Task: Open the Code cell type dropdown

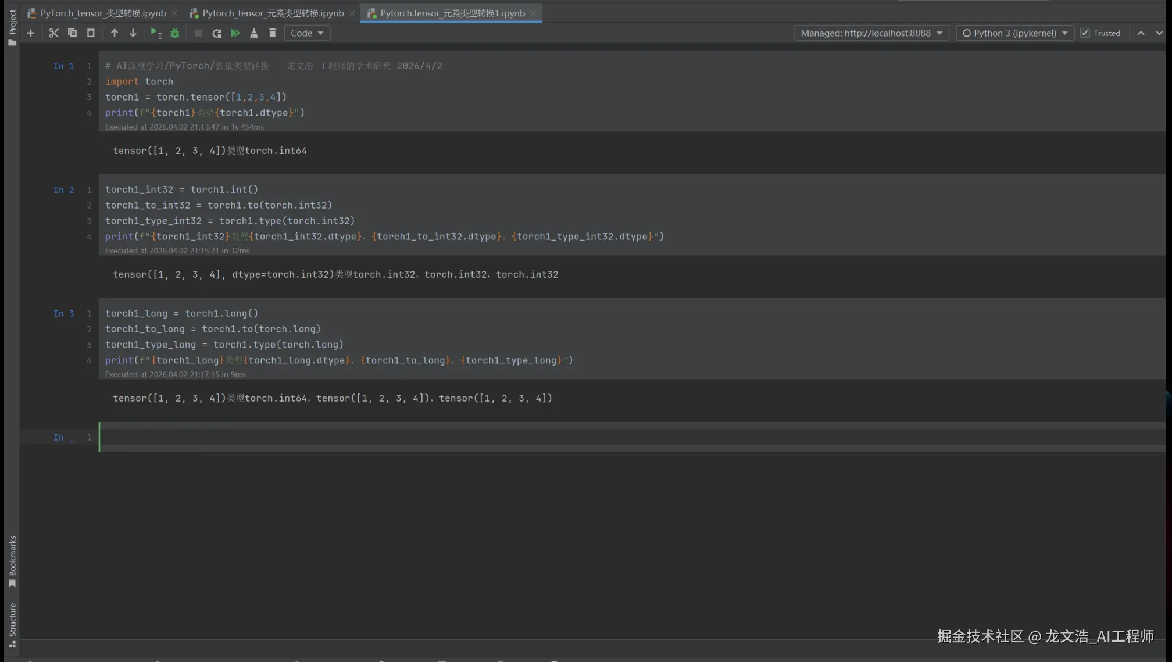Action: pos(307,33)
